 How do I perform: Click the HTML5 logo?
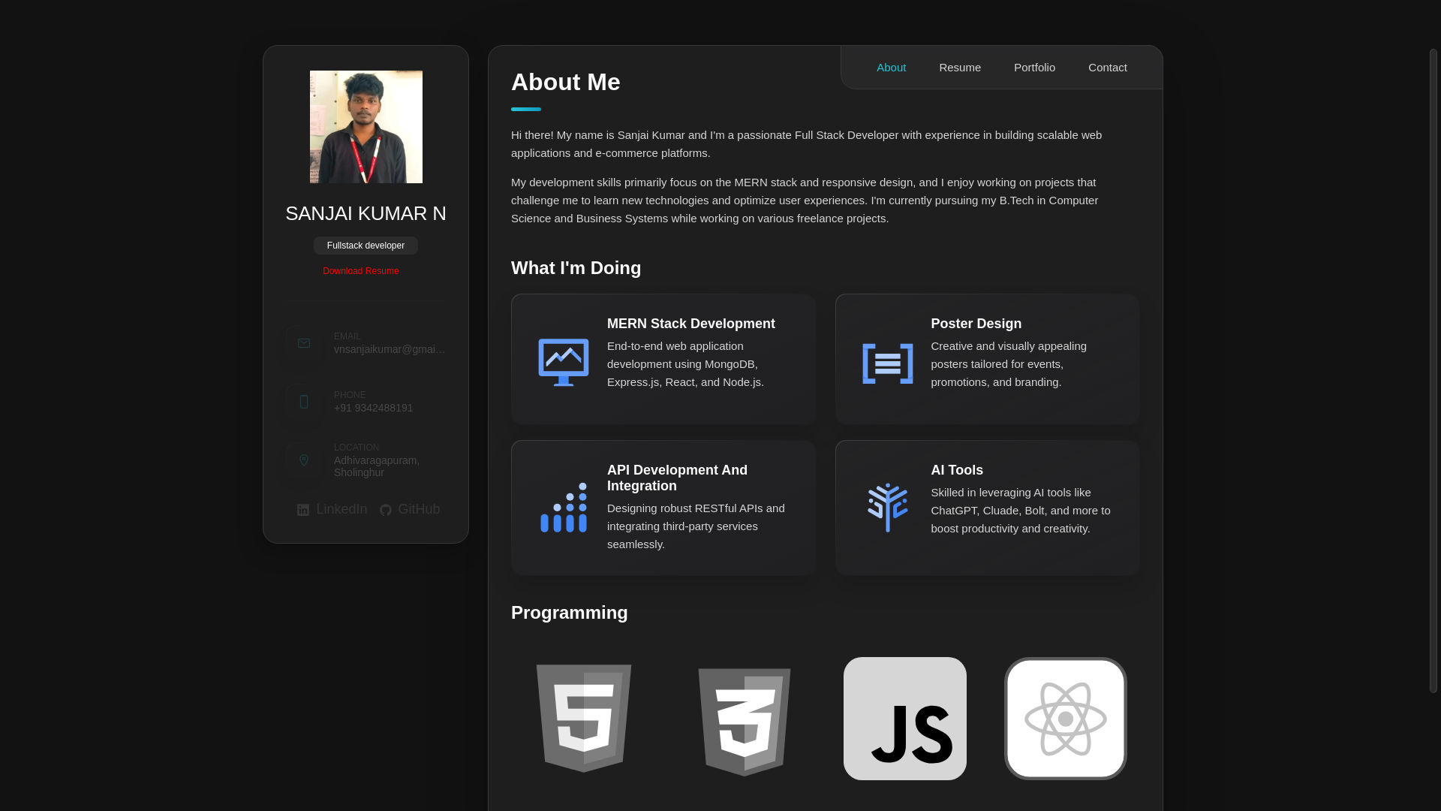(x=584, y=719)
